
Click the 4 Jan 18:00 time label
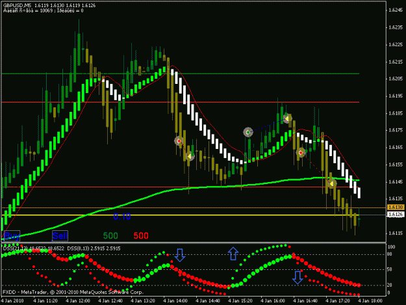click(370, 301)
